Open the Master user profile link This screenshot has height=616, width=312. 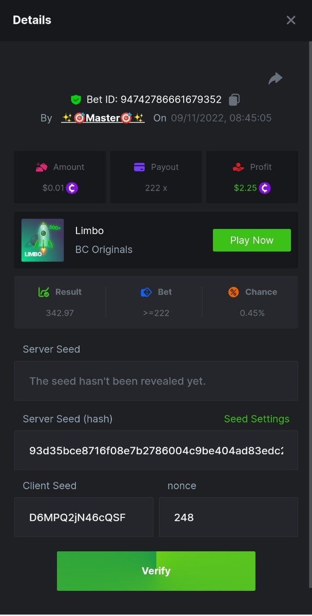click(x=103, y=118)
